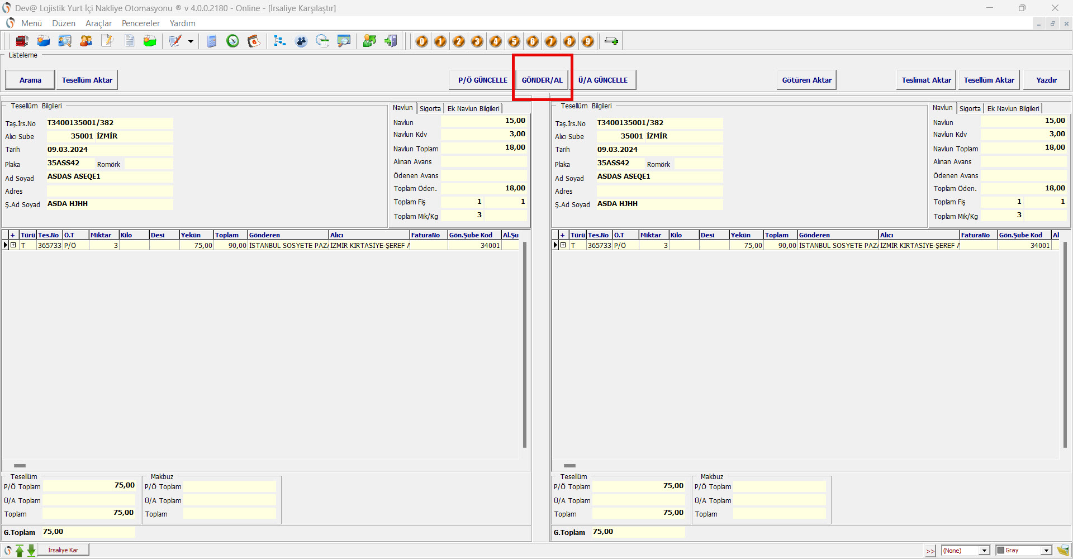This screenshot has width=1073, height=559.
Task: Click the Ü/A GÜNCELLE button
Action: [x=603, y=80]
